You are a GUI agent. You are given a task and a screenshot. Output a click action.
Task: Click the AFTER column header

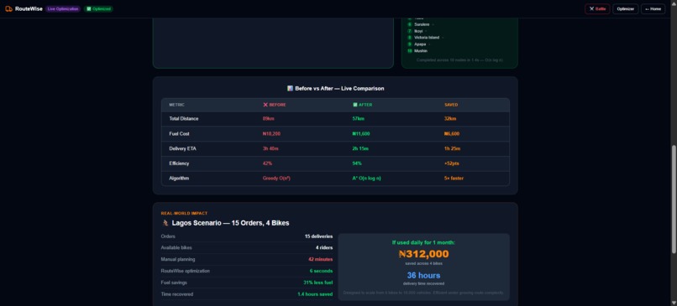click(x=362, y=105)
